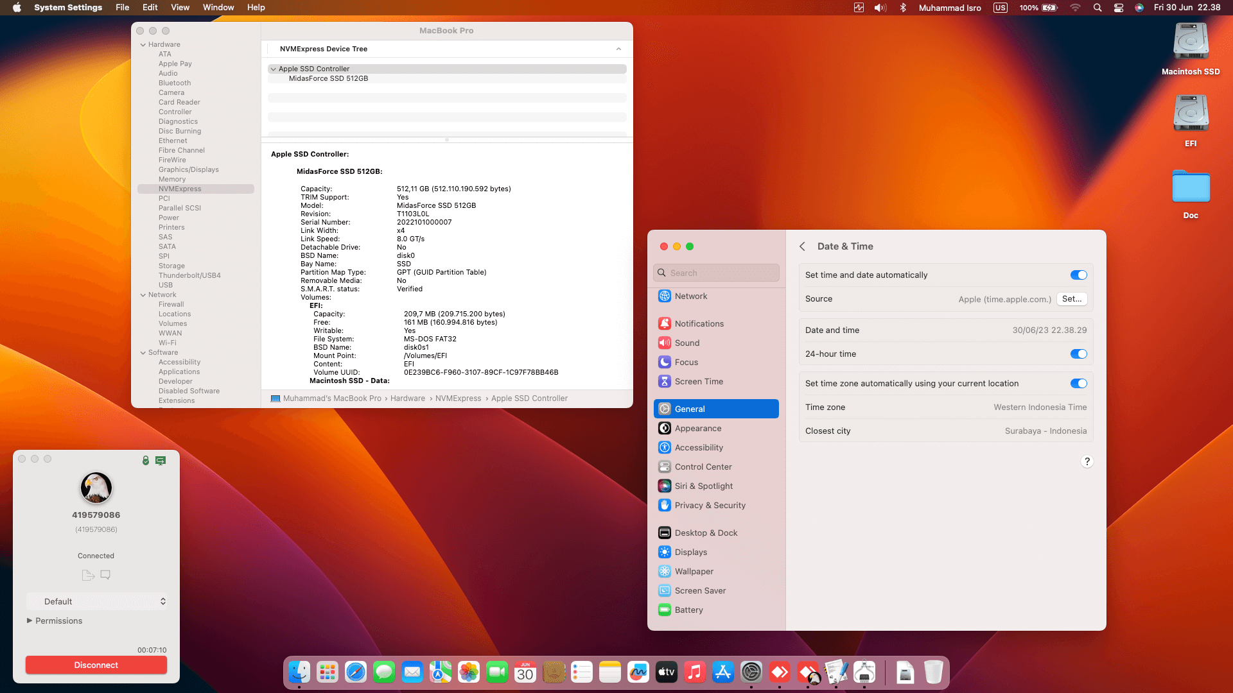Screen dimensions: 1233x693
Task: Select Bluetooth in System Information sidebar
Action: click(x=175, y=83)
